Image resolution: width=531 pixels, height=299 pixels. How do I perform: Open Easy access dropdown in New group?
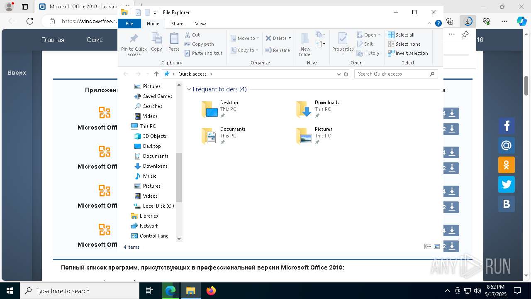click(320, 44)
